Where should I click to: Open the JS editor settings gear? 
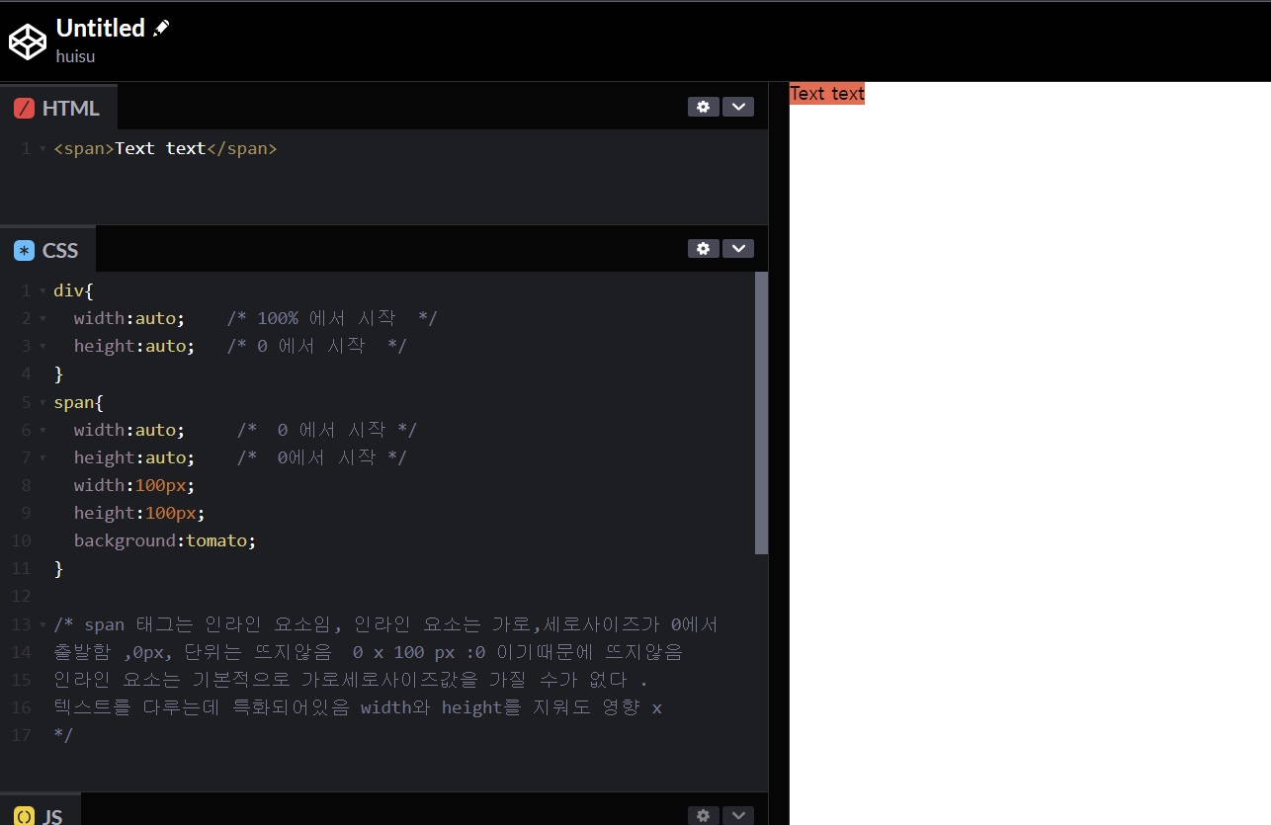pos(703,815)
